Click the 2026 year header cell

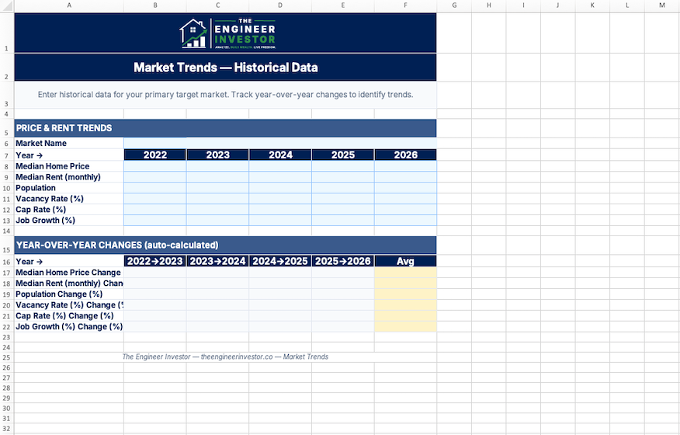pos(405,155)
